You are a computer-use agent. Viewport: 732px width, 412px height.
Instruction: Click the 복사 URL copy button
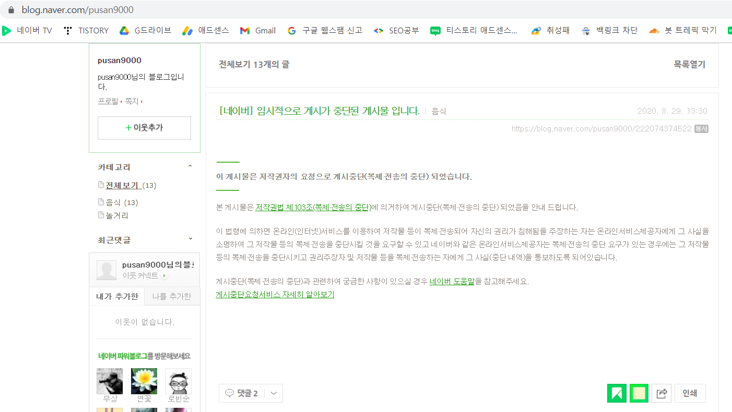[701, 129]
